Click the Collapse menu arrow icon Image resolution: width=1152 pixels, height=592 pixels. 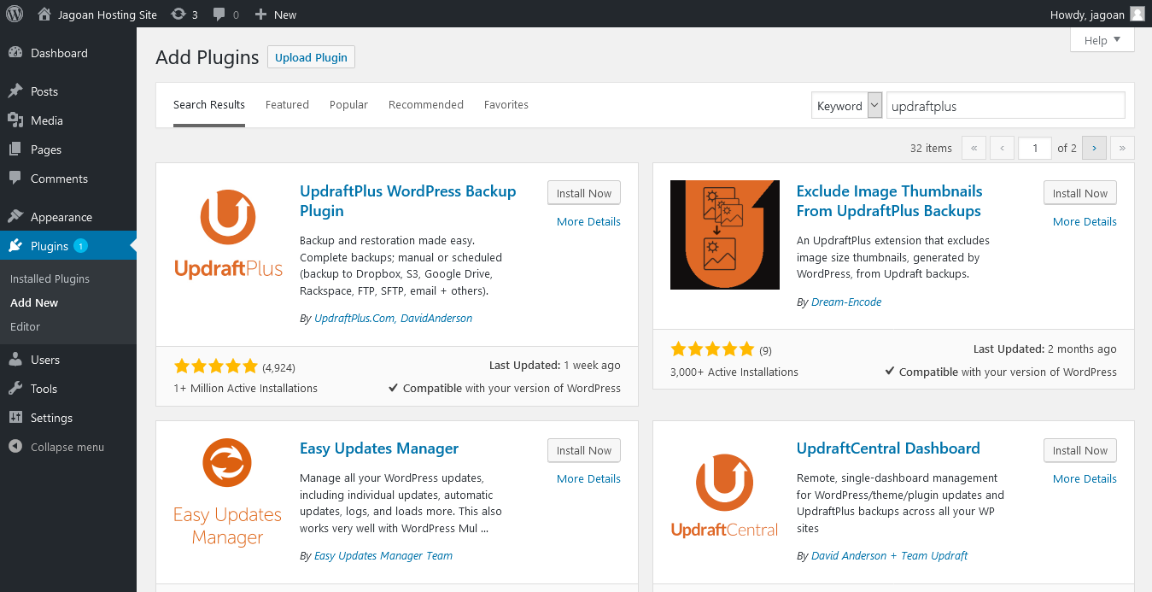point(15,447)
